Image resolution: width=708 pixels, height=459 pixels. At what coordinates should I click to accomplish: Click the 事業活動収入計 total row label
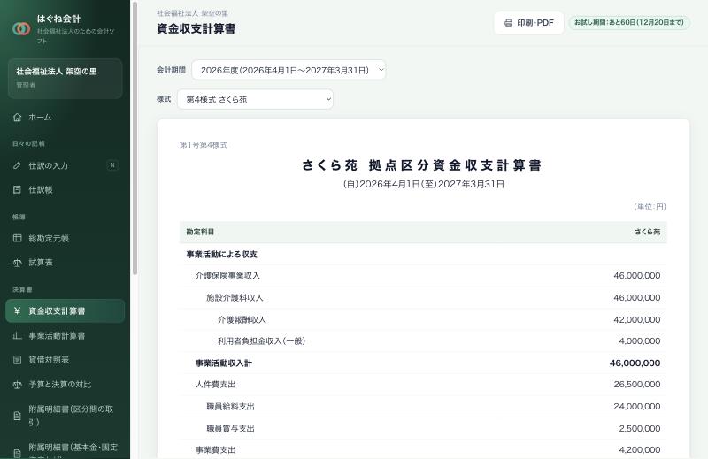(224, 363)
